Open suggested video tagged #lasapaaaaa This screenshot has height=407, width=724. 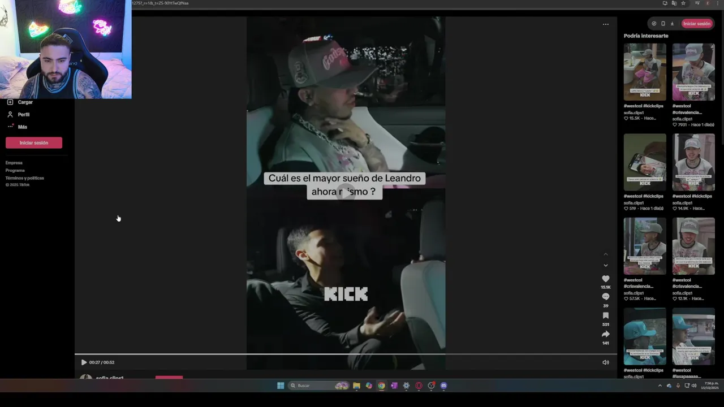pyautogui.click(x=693, y=336)
